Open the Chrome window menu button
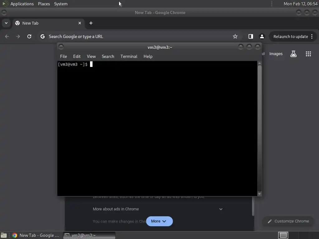 [4, 12]
